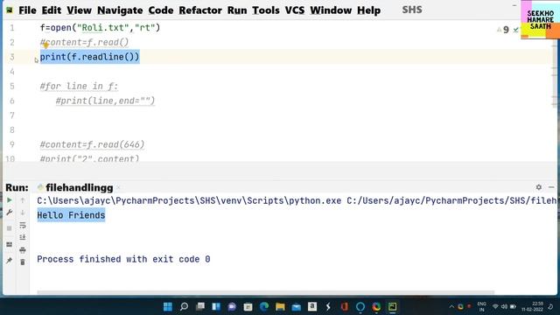Click the yellow intention lightbulb on line 2
This screenshot has width=560, height=315.
(x=45, y=45)
